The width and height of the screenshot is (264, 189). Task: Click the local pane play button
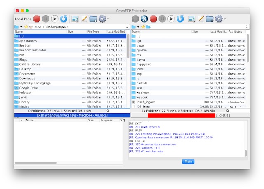coord(54,19)
